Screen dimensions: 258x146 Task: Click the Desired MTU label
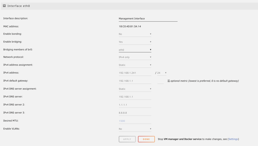point(11,121)
